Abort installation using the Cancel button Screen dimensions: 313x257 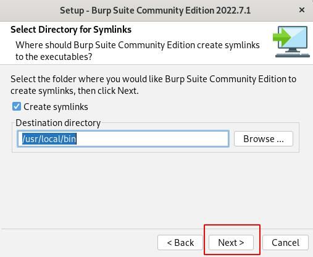coord(285,243)
